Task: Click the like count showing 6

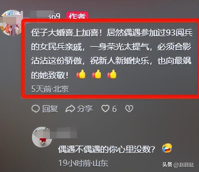Action: tap(114, 109)
